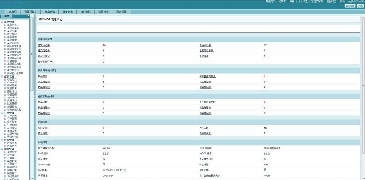Click the 清除缓存 button
This screenshot has height=180, width=365.
(x=350, y=6)
